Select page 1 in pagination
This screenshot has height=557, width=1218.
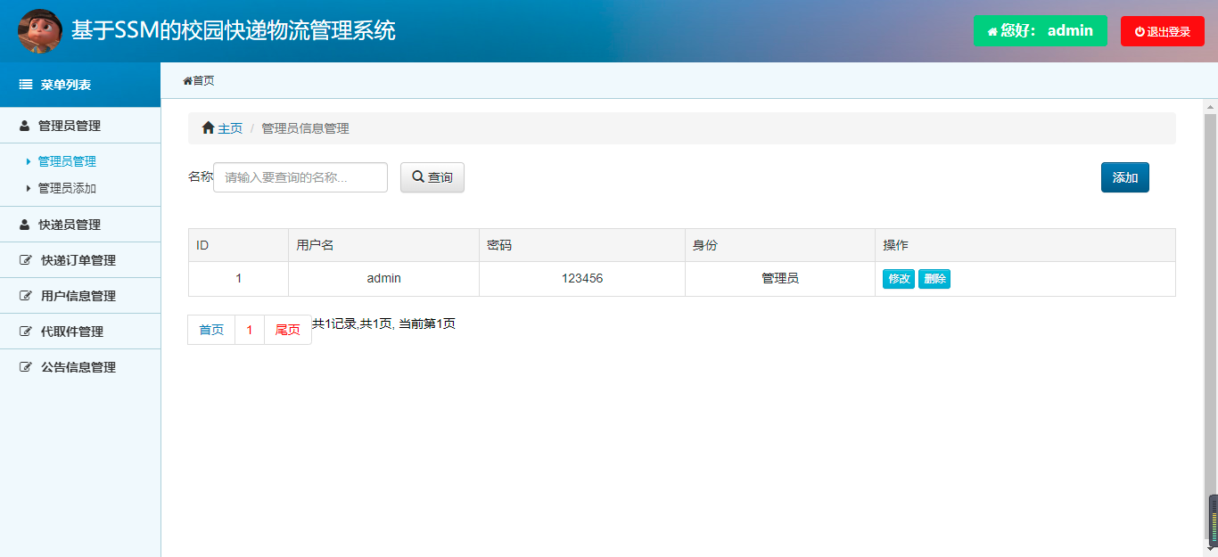tap(250, 330)
